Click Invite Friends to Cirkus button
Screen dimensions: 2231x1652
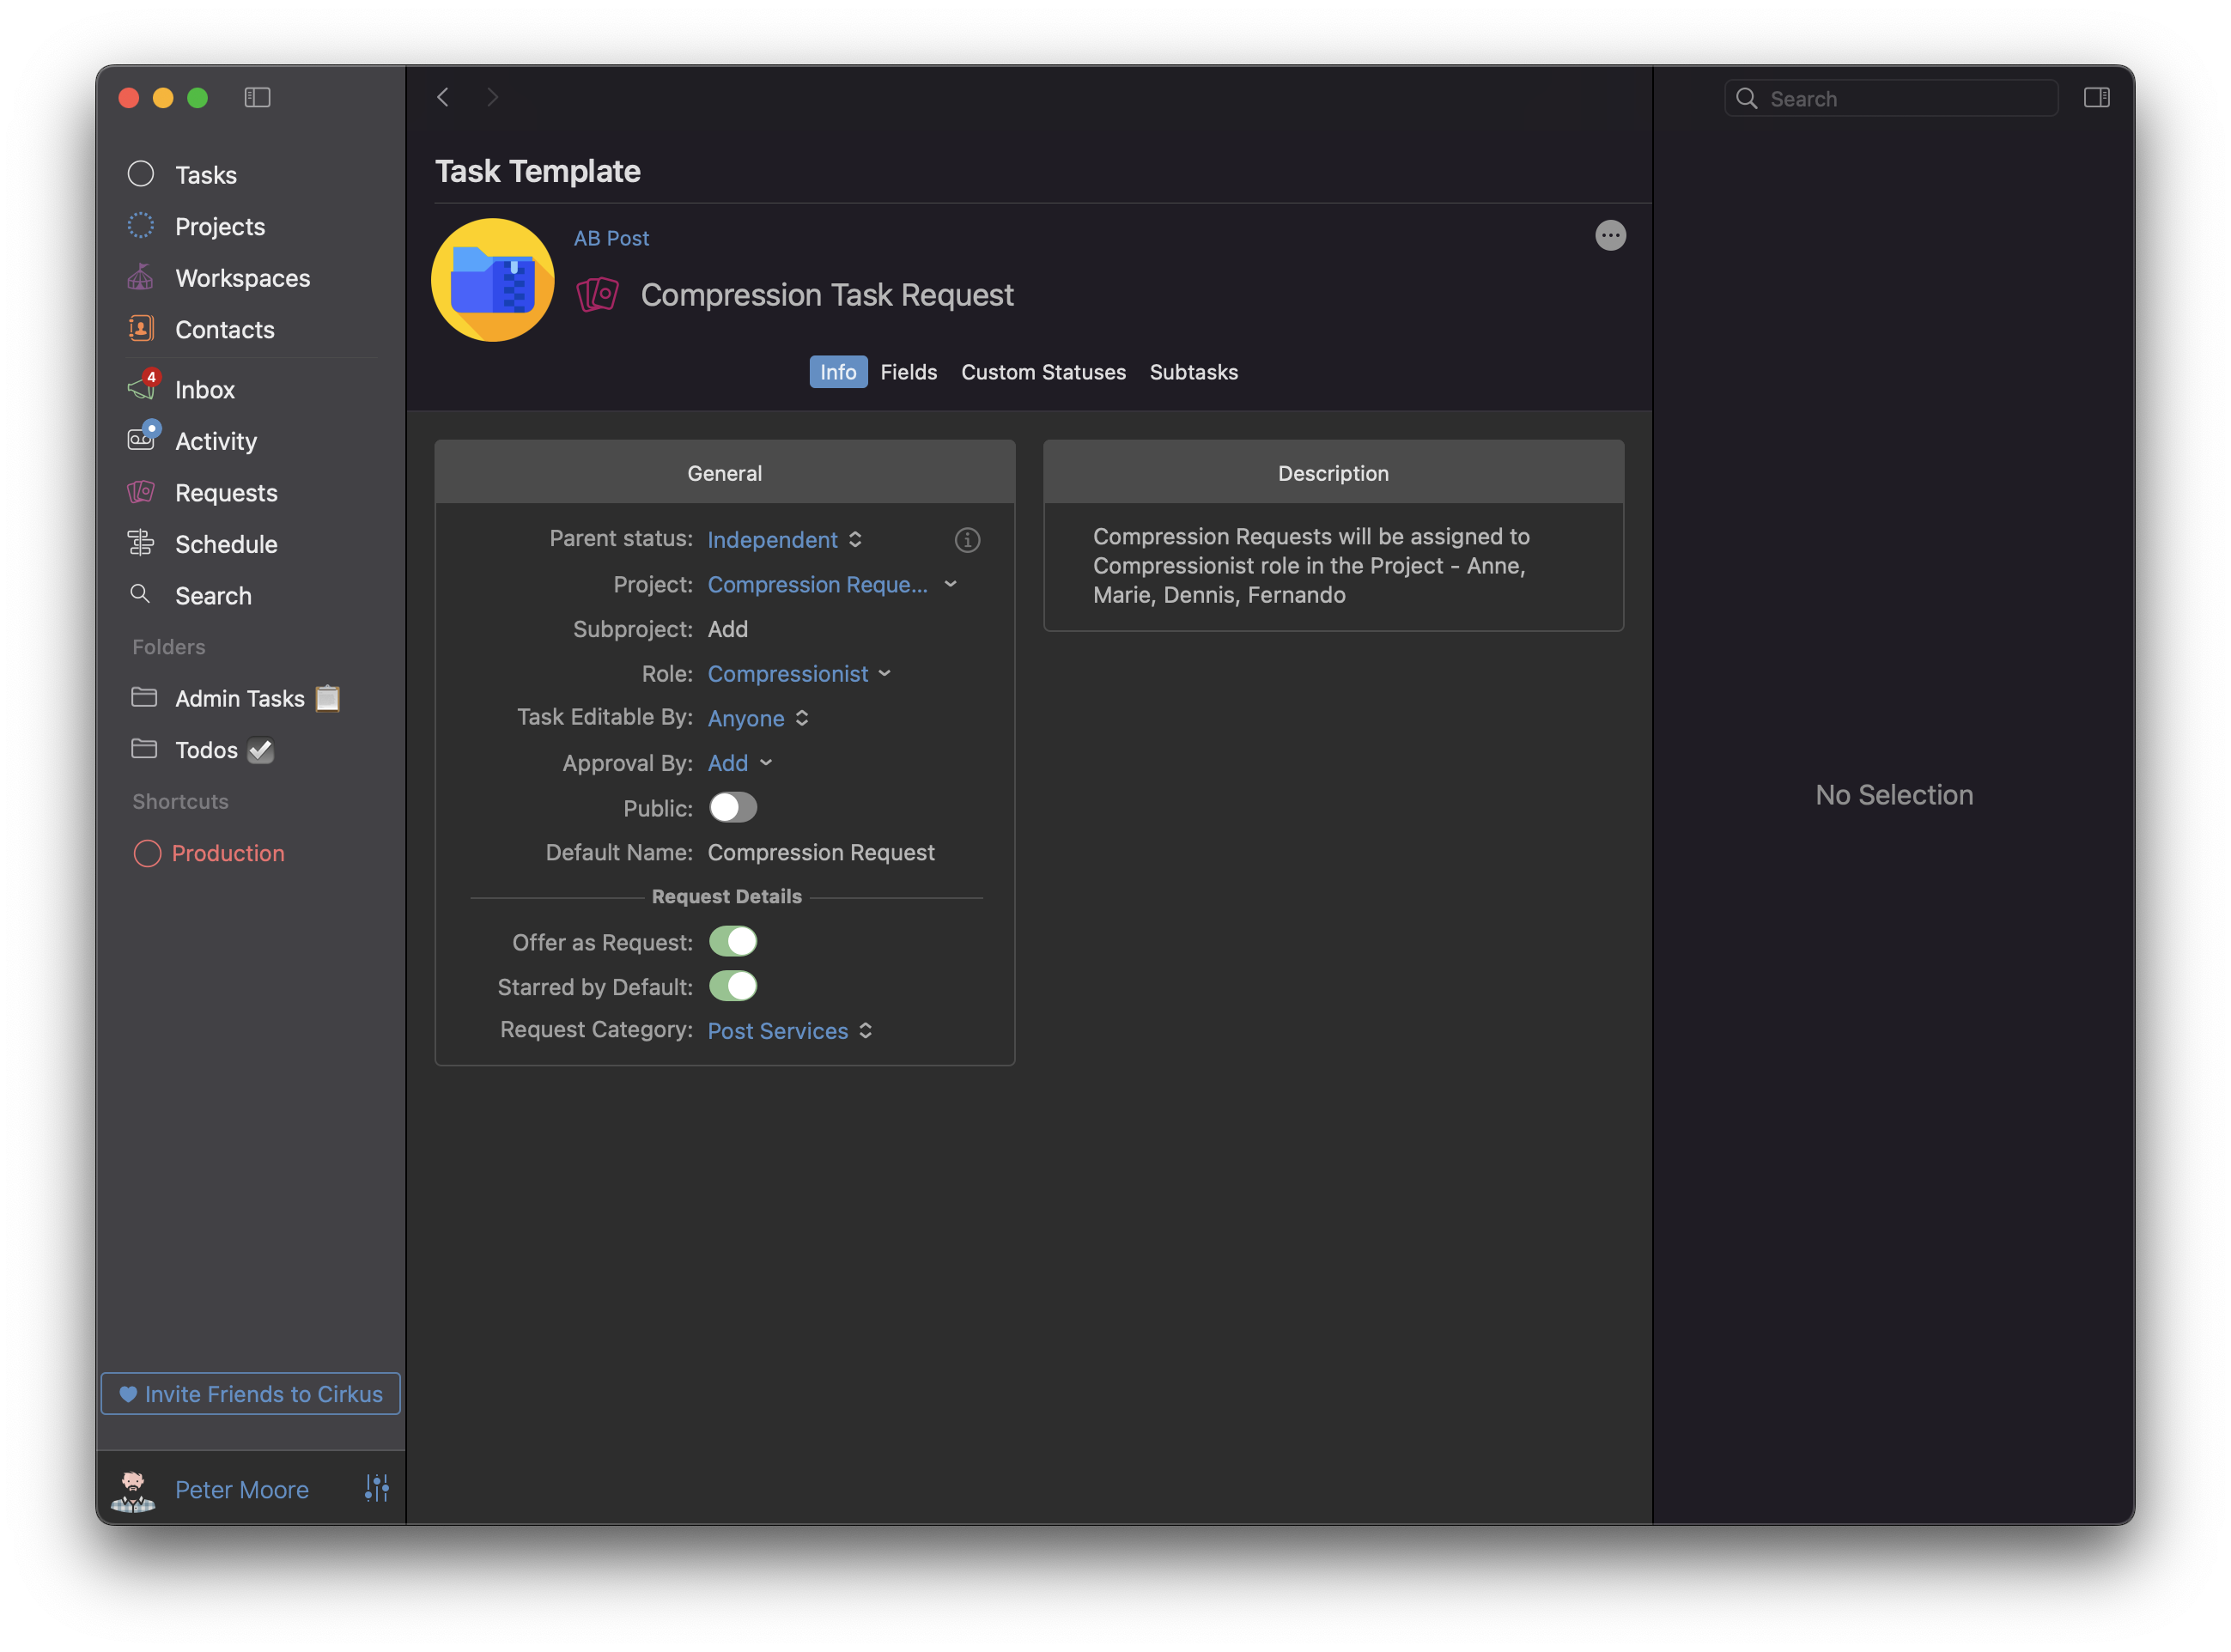click(250, 1393)
